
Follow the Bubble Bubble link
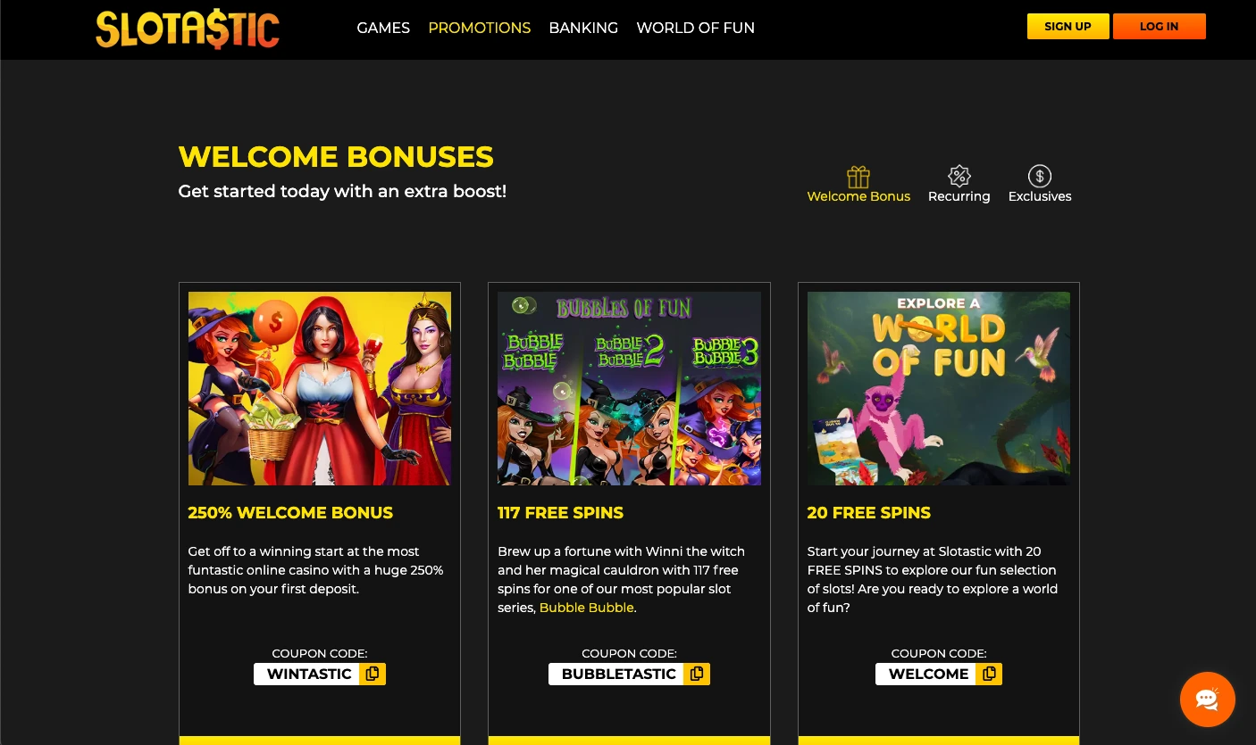click(587, 608)
